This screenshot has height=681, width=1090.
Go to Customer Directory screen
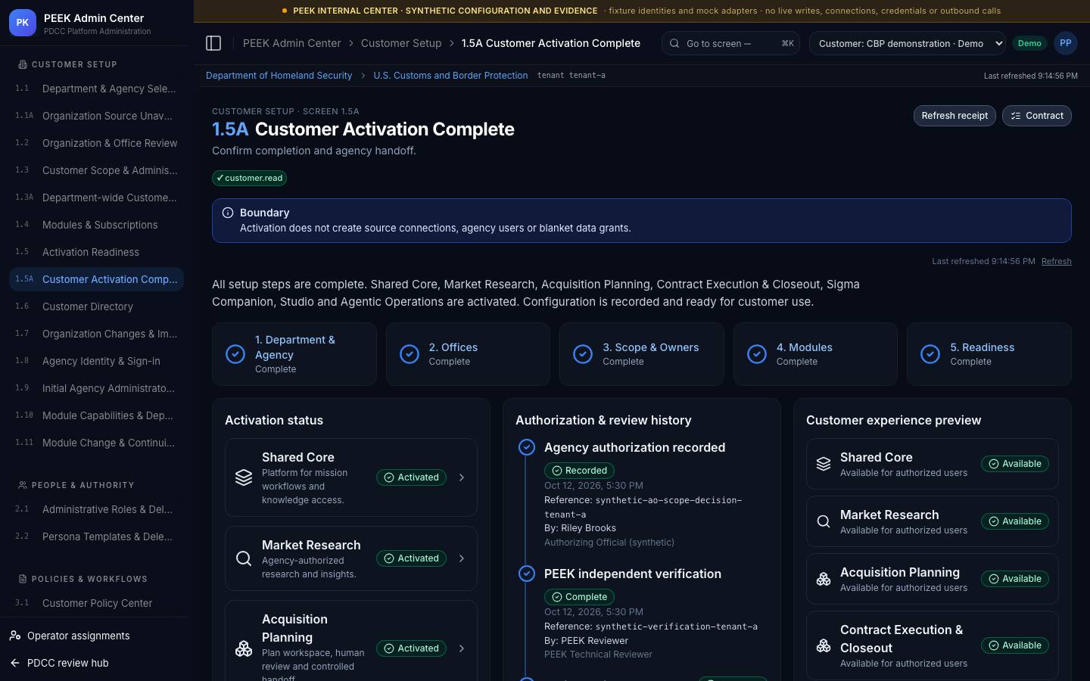[96, 306]
